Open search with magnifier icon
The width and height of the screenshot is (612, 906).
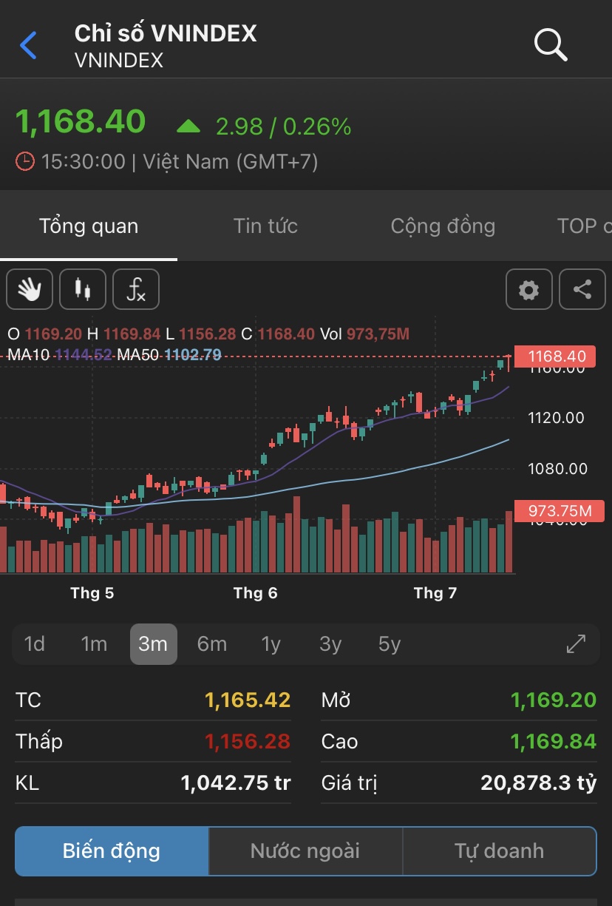[551, 46]
